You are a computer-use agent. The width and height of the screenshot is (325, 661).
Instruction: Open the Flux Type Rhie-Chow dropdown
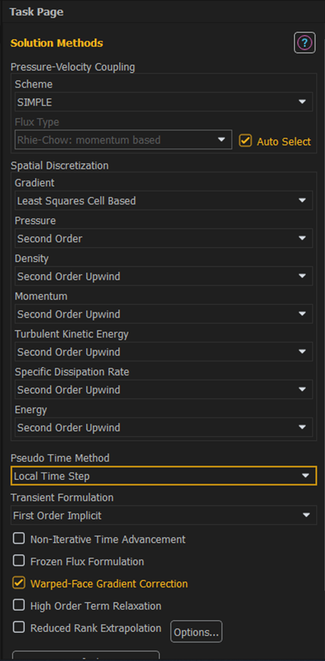pos(123,140)
